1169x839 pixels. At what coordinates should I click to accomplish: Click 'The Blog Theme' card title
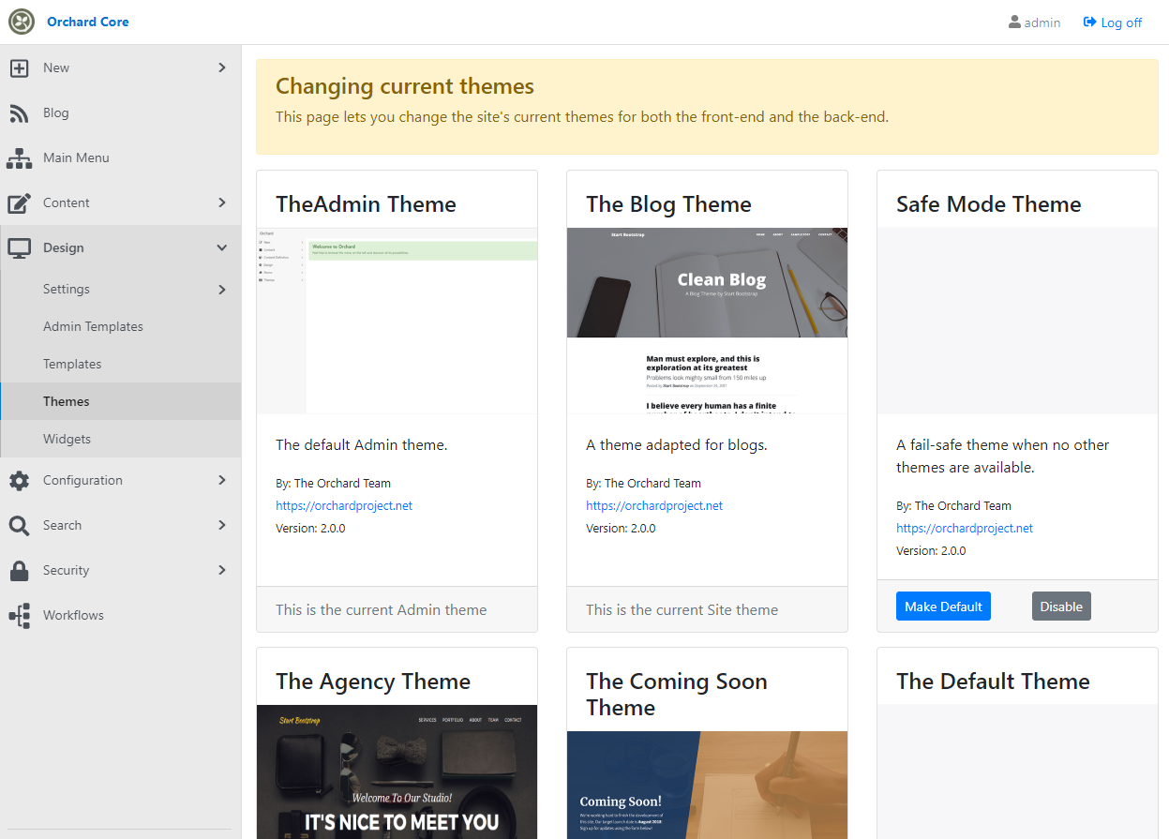[668, 204]
